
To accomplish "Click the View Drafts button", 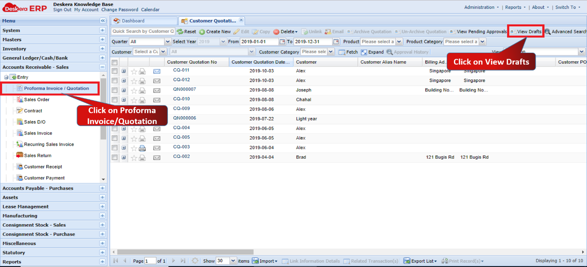I will 526,32.
